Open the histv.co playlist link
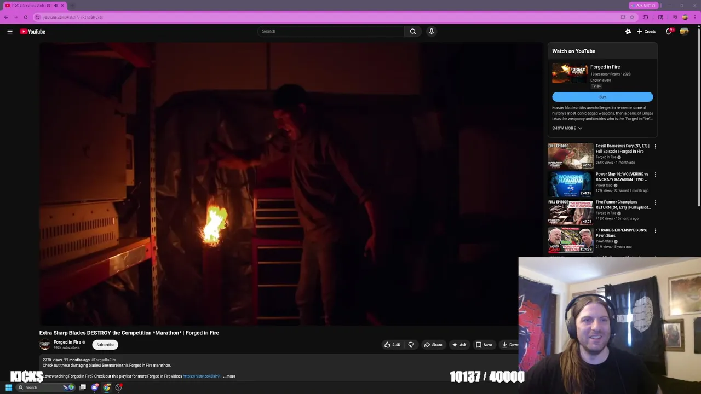This screenshot has height=394, width=701. pos(202,376)
